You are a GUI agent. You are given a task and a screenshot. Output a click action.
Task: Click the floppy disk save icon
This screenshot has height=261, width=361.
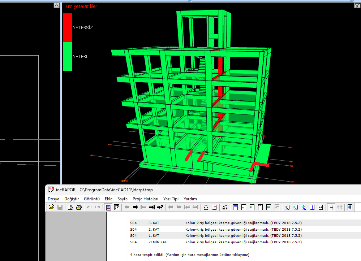pos(60,207)
